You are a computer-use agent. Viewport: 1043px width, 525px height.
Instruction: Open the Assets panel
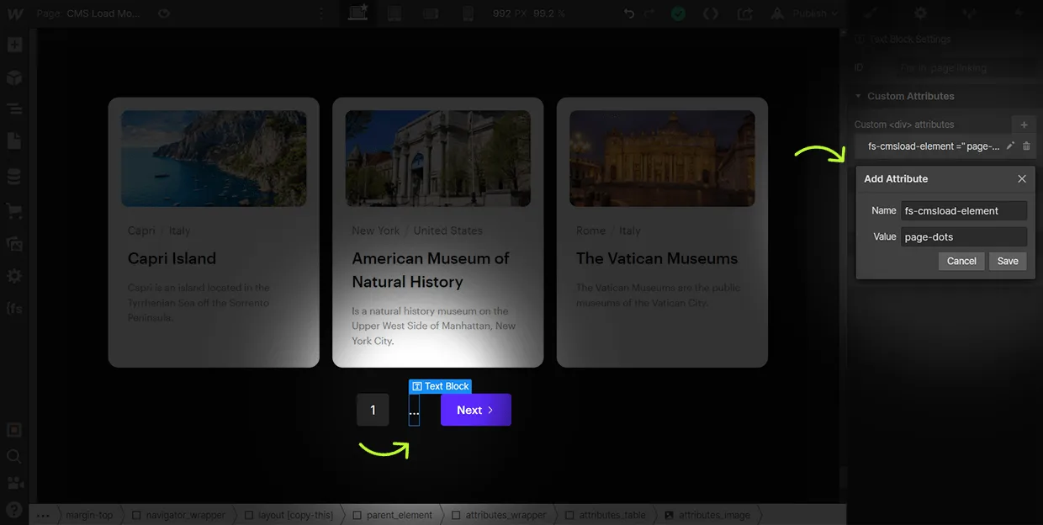[x=14, y=244]
